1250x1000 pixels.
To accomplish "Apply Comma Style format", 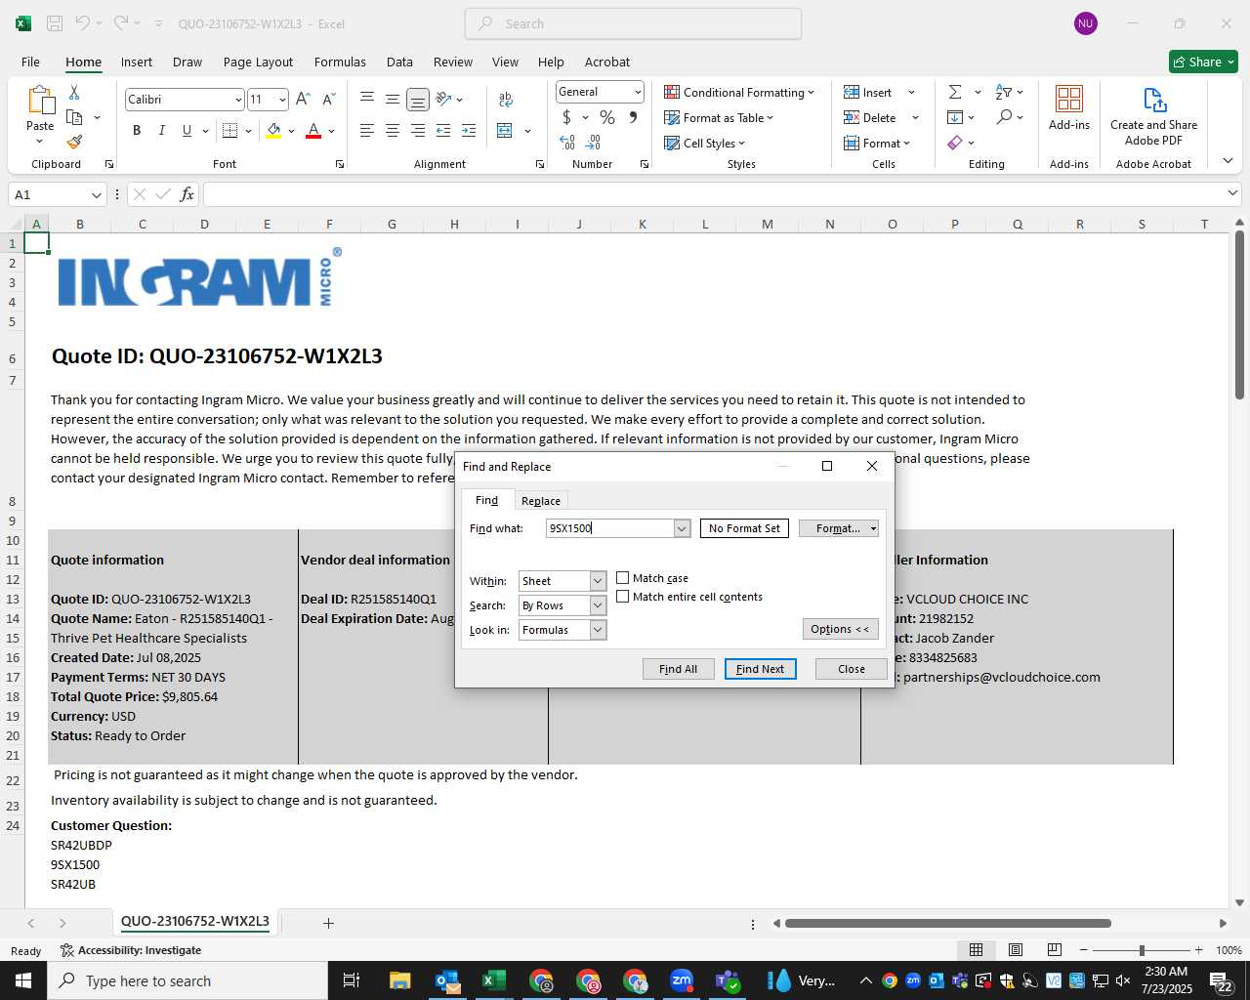I will click(633, 117).
